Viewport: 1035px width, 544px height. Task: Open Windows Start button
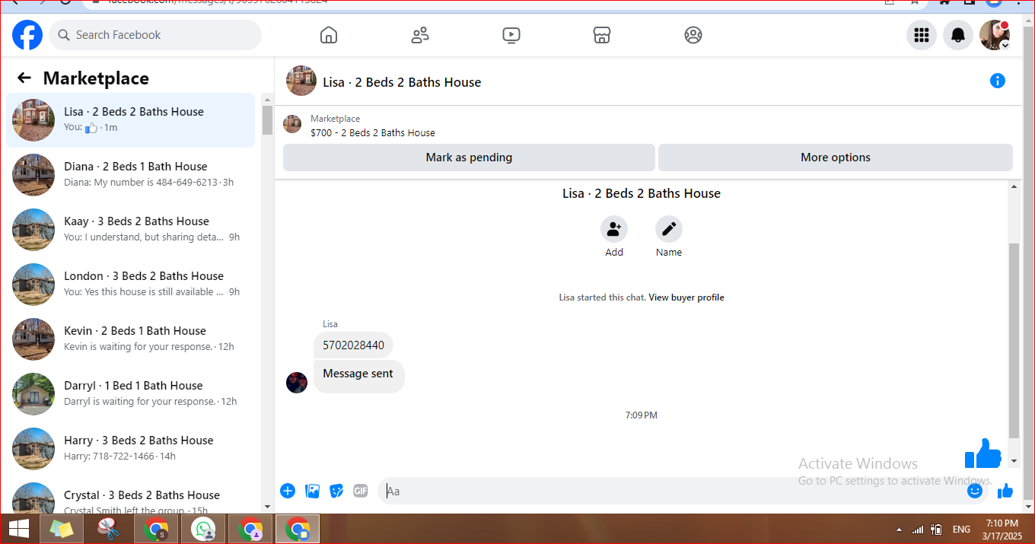tap(19, 529)
